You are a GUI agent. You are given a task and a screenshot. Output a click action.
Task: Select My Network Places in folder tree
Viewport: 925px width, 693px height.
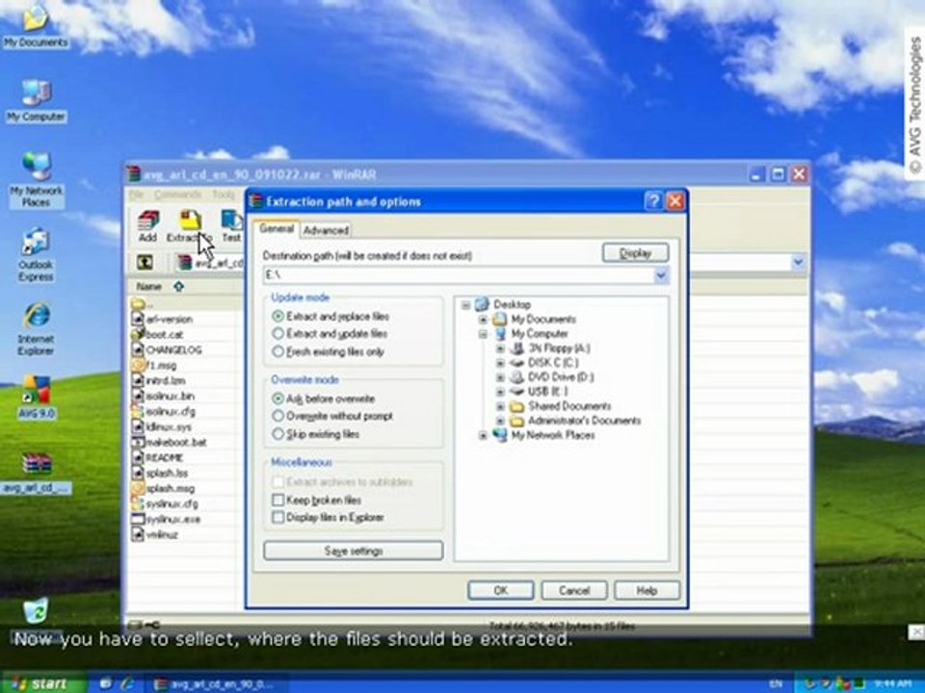coord(543,435)
